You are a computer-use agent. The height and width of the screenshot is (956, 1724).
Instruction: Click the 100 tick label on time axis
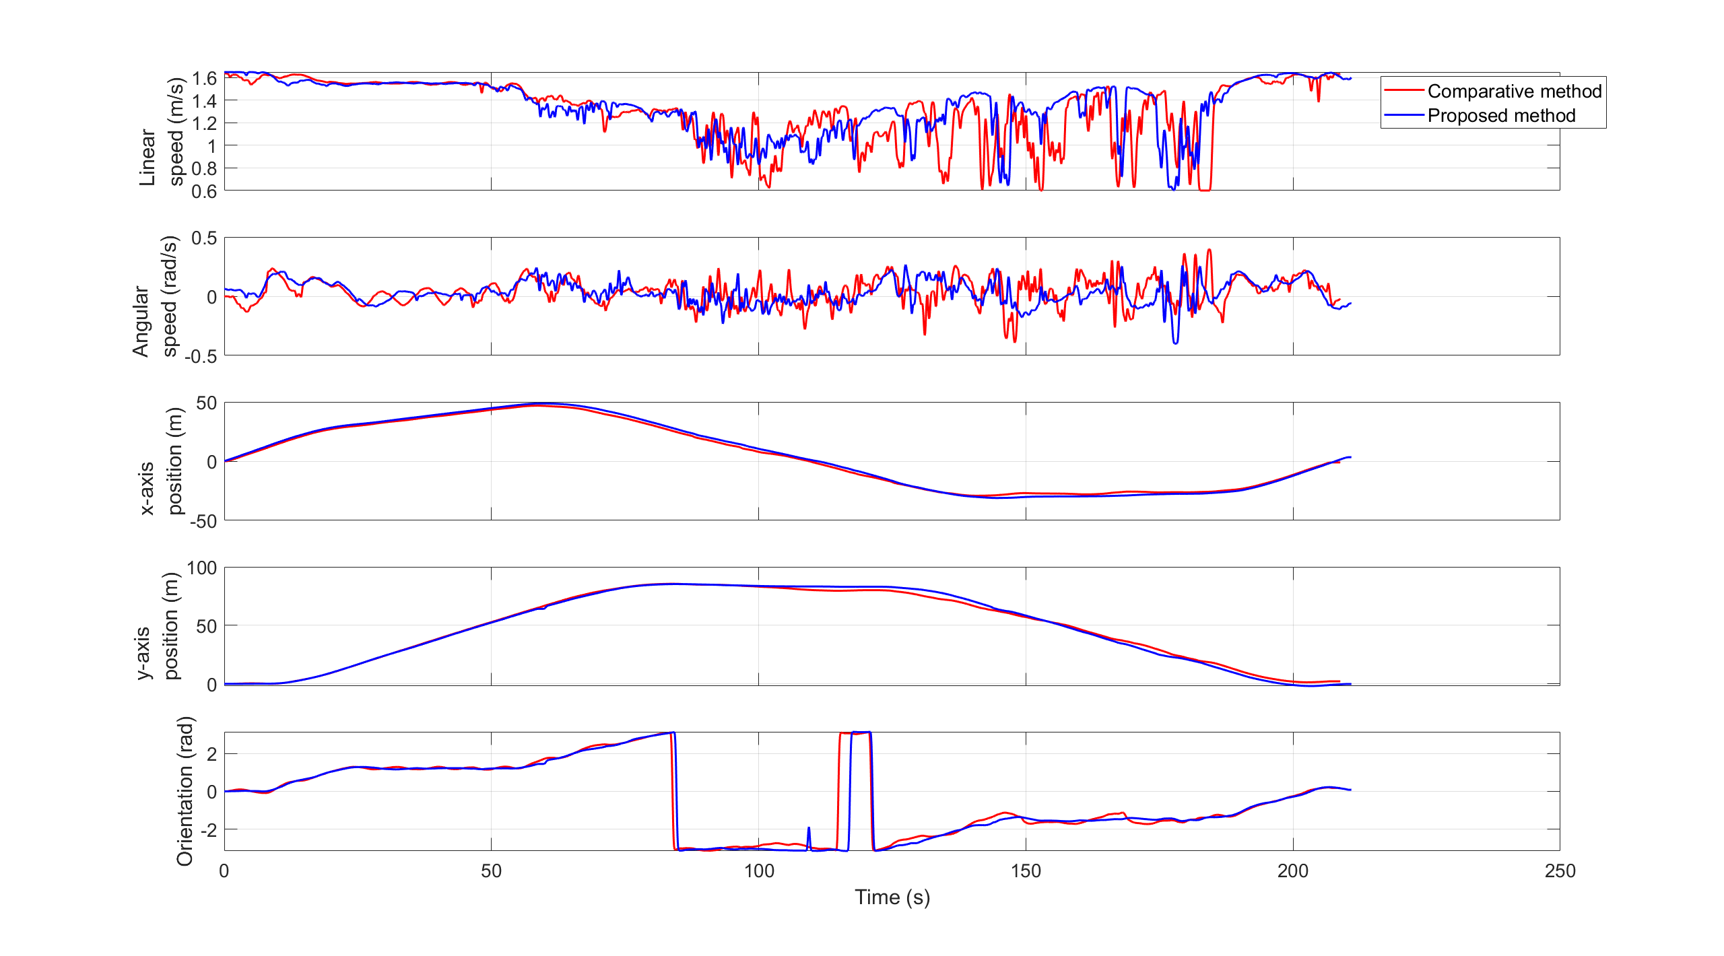pos(758,871)
